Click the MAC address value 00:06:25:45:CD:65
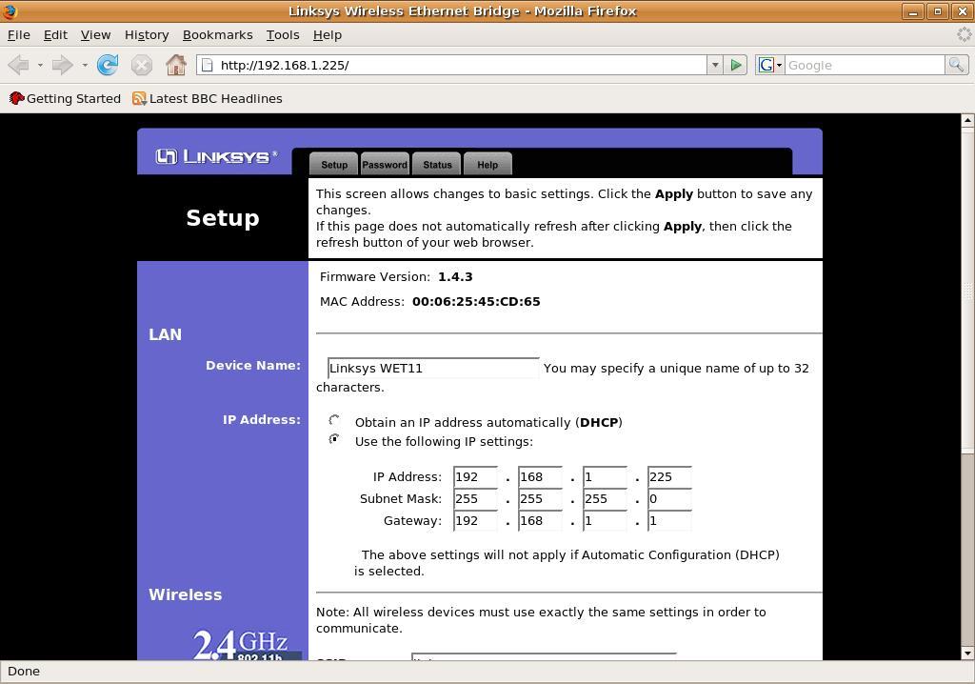975x684 pixels. tap(476, 302)
